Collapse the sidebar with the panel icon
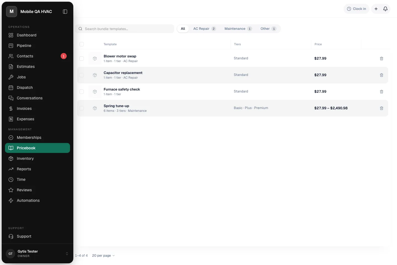 click(x=65, y=12)
